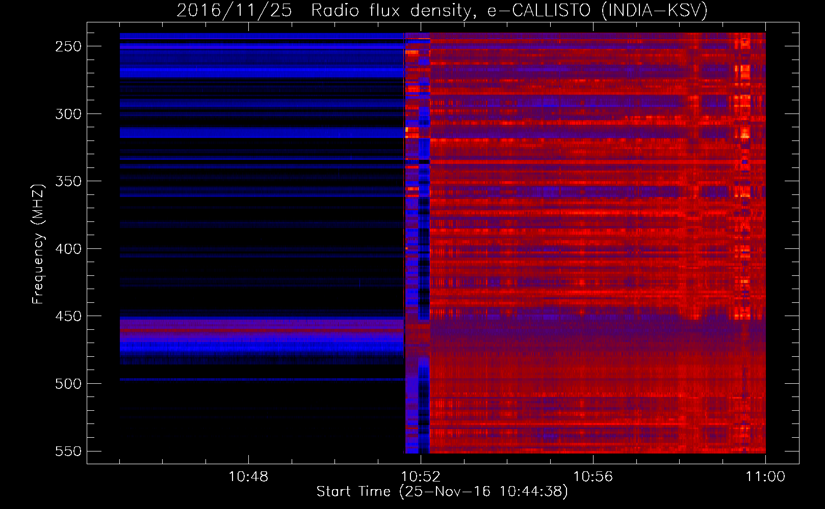
Task: Click the time tick label 10:48
Action: 248,477
